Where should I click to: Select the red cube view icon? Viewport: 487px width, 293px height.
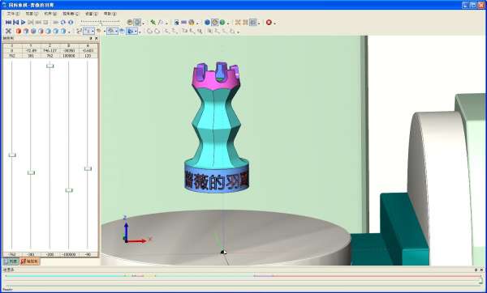(19, 31)
